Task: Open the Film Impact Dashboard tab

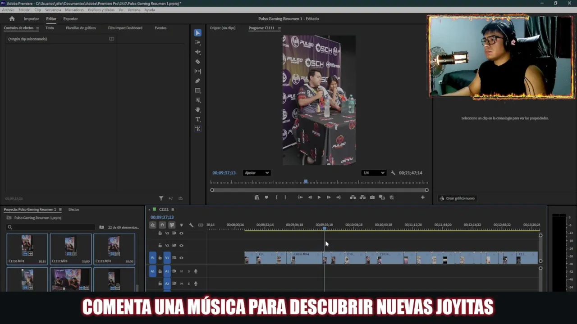Action: (x=125, y=28)
